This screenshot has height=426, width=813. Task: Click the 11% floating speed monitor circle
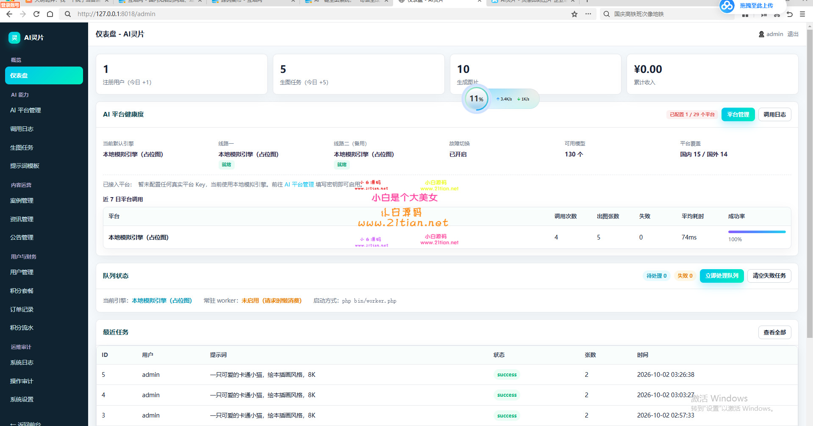click(476, 99)
